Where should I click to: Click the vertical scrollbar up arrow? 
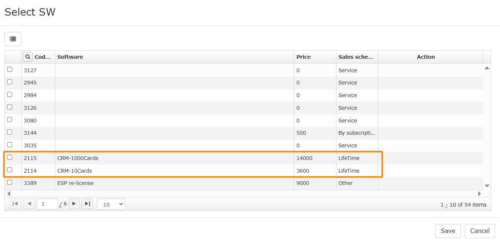tap(487, 68)
